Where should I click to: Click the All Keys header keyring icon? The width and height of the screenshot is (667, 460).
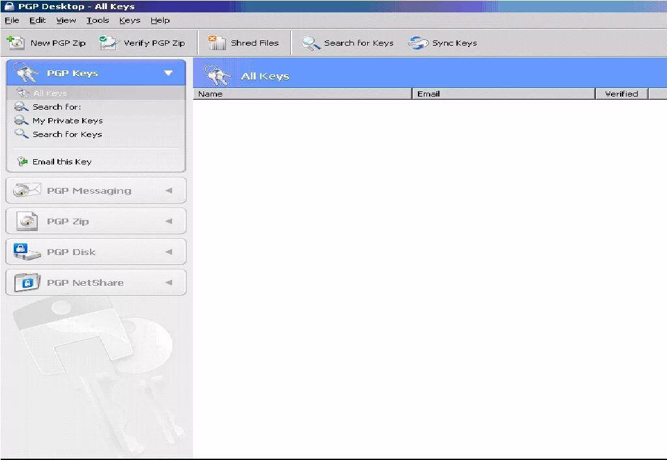point(217,75)
